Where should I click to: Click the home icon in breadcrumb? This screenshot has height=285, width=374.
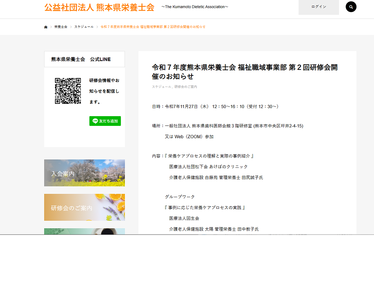pos(46,27)
